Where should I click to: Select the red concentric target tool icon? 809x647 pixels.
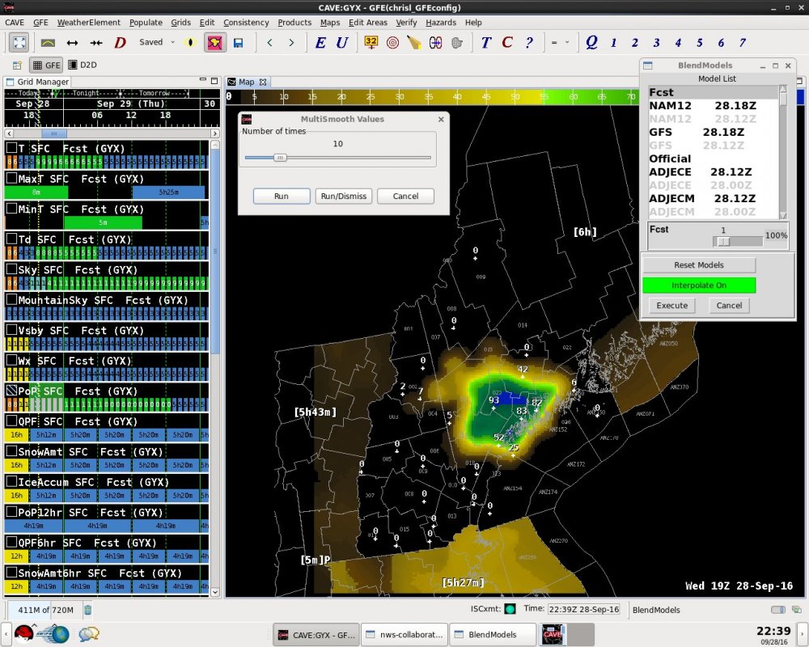[x=392, y=43]
